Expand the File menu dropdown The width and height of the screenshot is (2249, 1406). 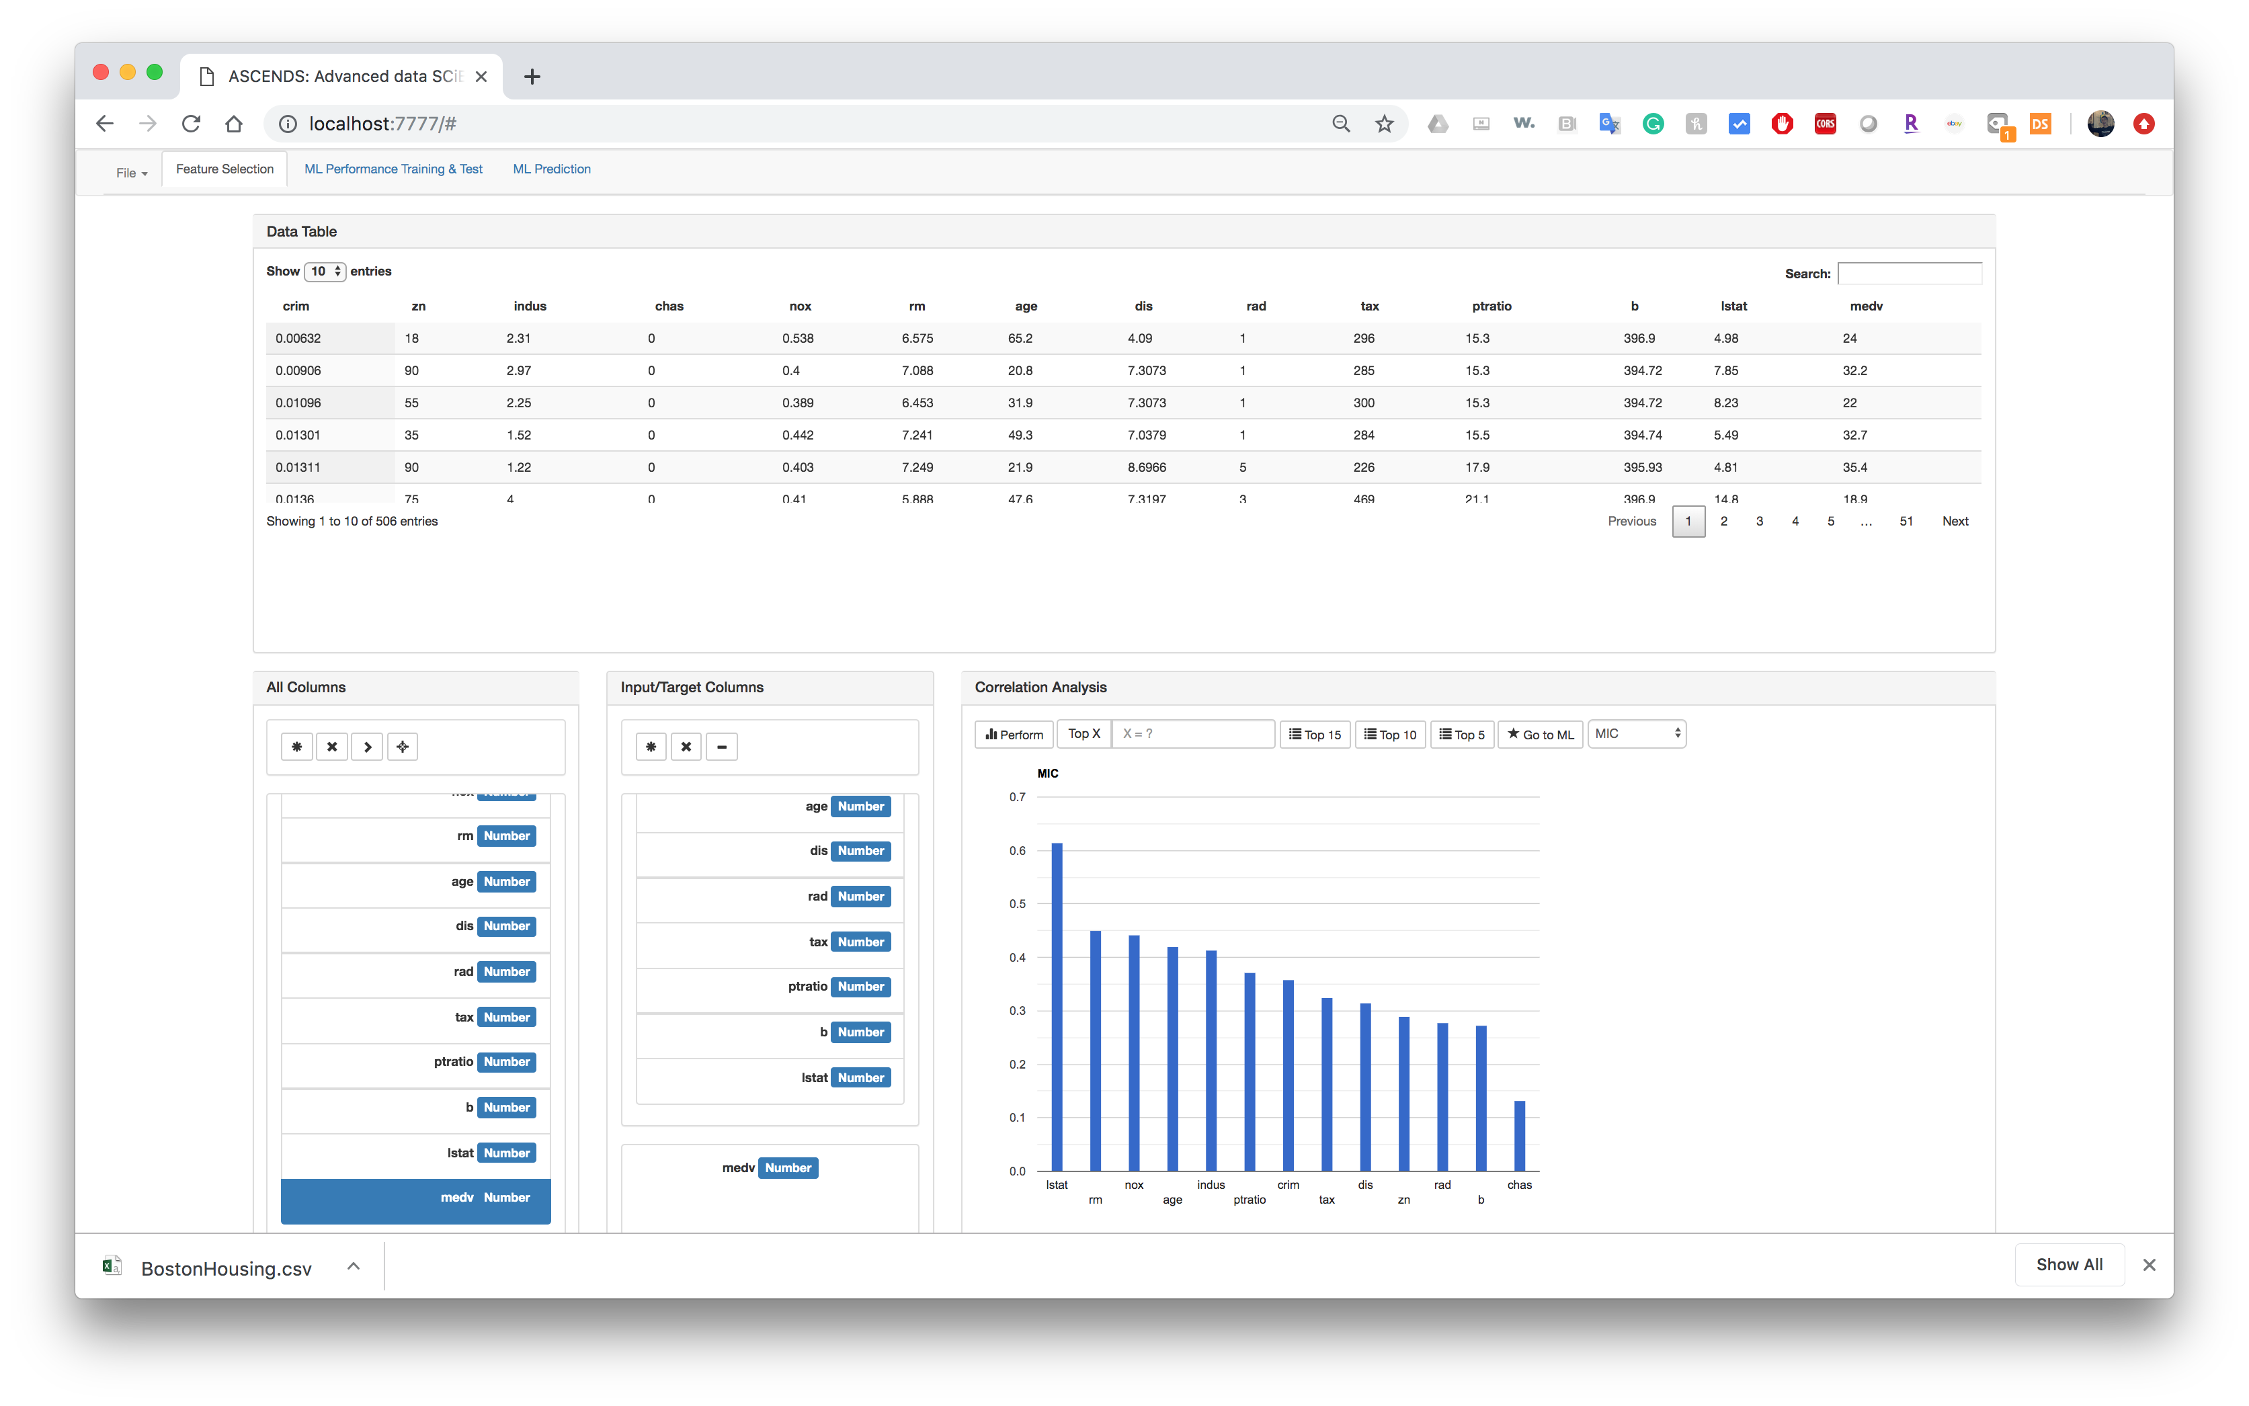(x=131, y=172)
